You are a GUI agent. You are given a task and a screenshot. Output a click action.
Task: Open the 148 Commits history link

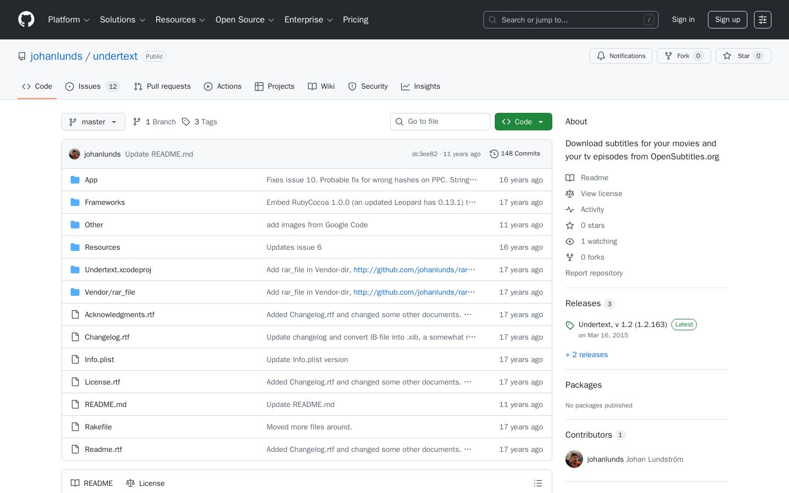(515, 154)
